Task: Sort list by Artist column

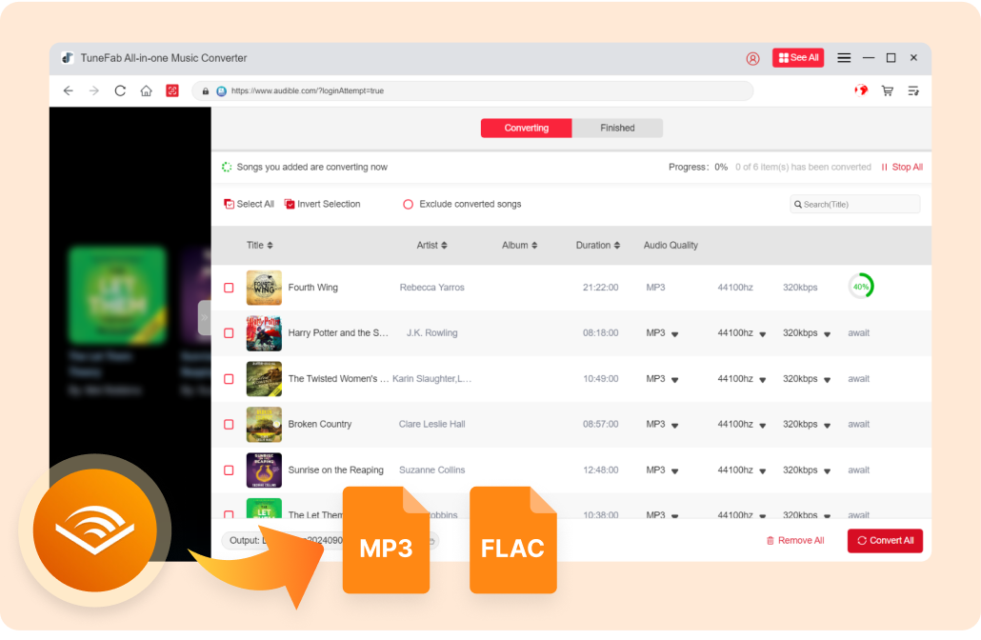Action: pyautogui.click(x=431, y=246)
